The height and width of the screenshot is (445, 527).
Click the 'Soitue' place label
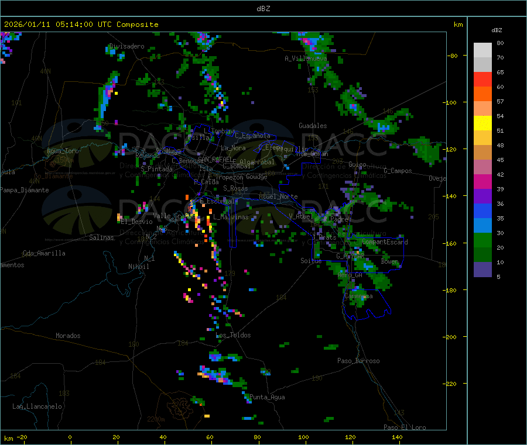[x=311, y=261]
